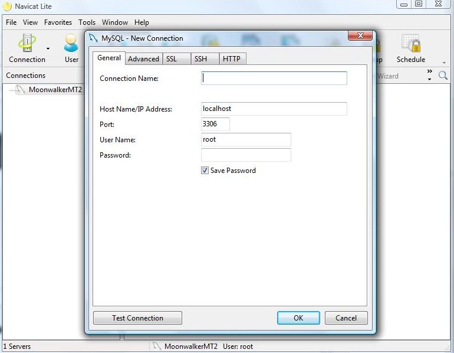Click the User Name field
This screenshot has width=454, height=353.
click(x=246, y=139)
